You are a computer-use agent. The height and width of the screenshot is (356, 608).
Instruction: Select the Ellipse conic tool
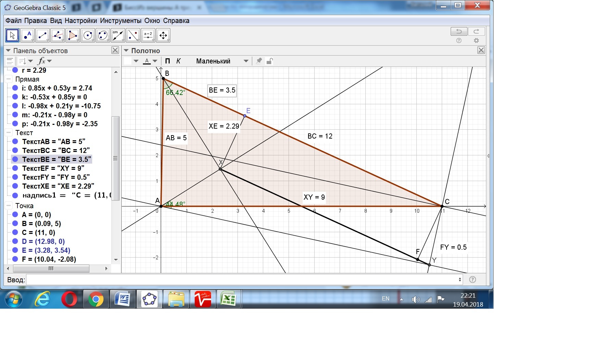coord(103,35)
